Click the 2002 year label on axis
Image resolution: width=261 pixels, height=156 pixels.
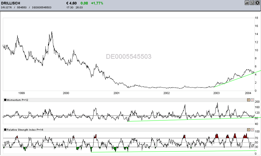[x=166, y=93]
